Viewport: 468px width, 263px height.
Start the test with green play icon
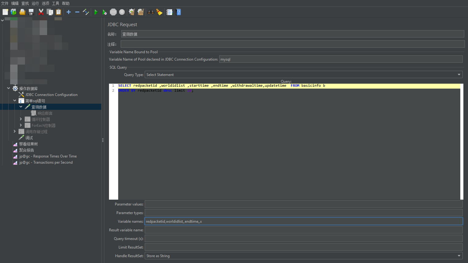(96, 12)
